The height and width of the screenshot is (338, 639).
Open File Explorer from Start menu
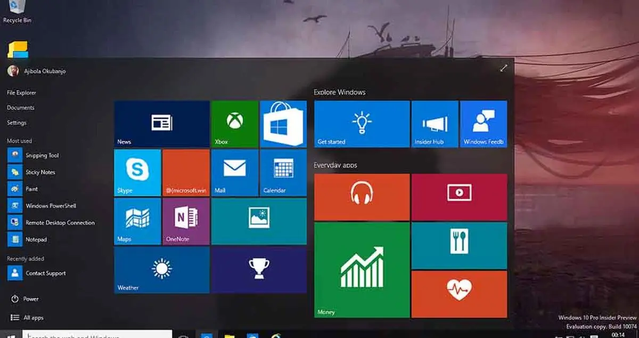tap(22, 93)
